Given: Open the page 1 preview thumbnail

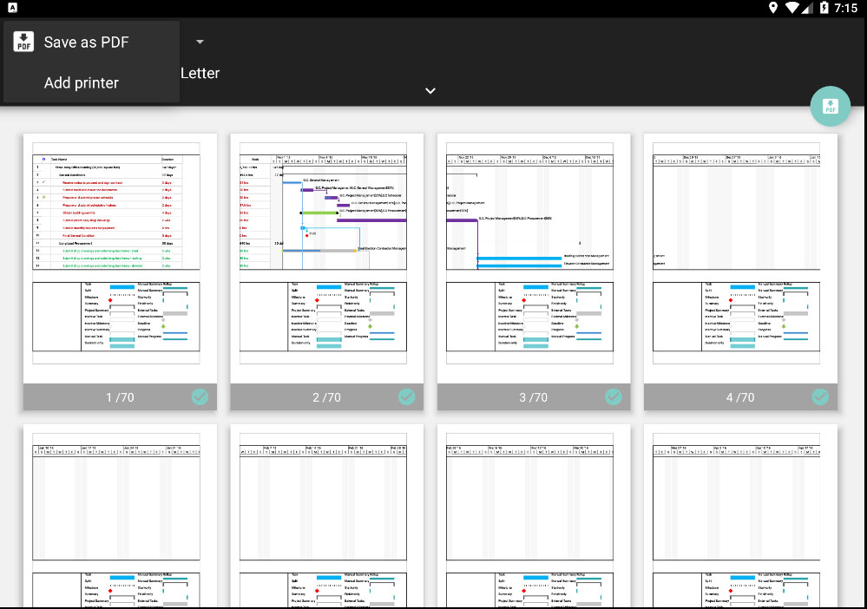Looking at the screenshot, I should [120, 259].
